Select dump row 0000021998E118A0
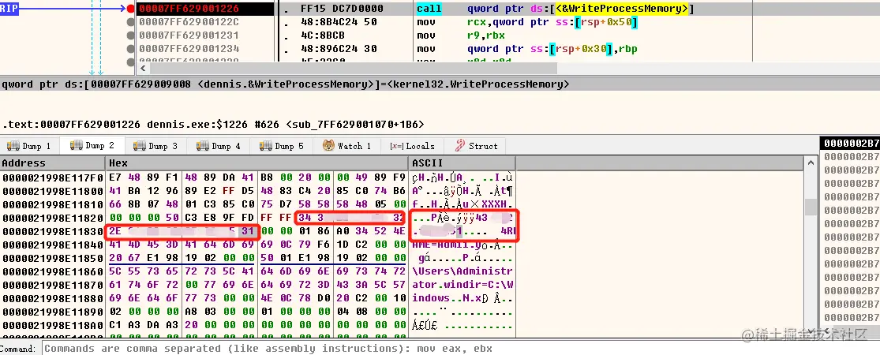 [x=257, y=325]
